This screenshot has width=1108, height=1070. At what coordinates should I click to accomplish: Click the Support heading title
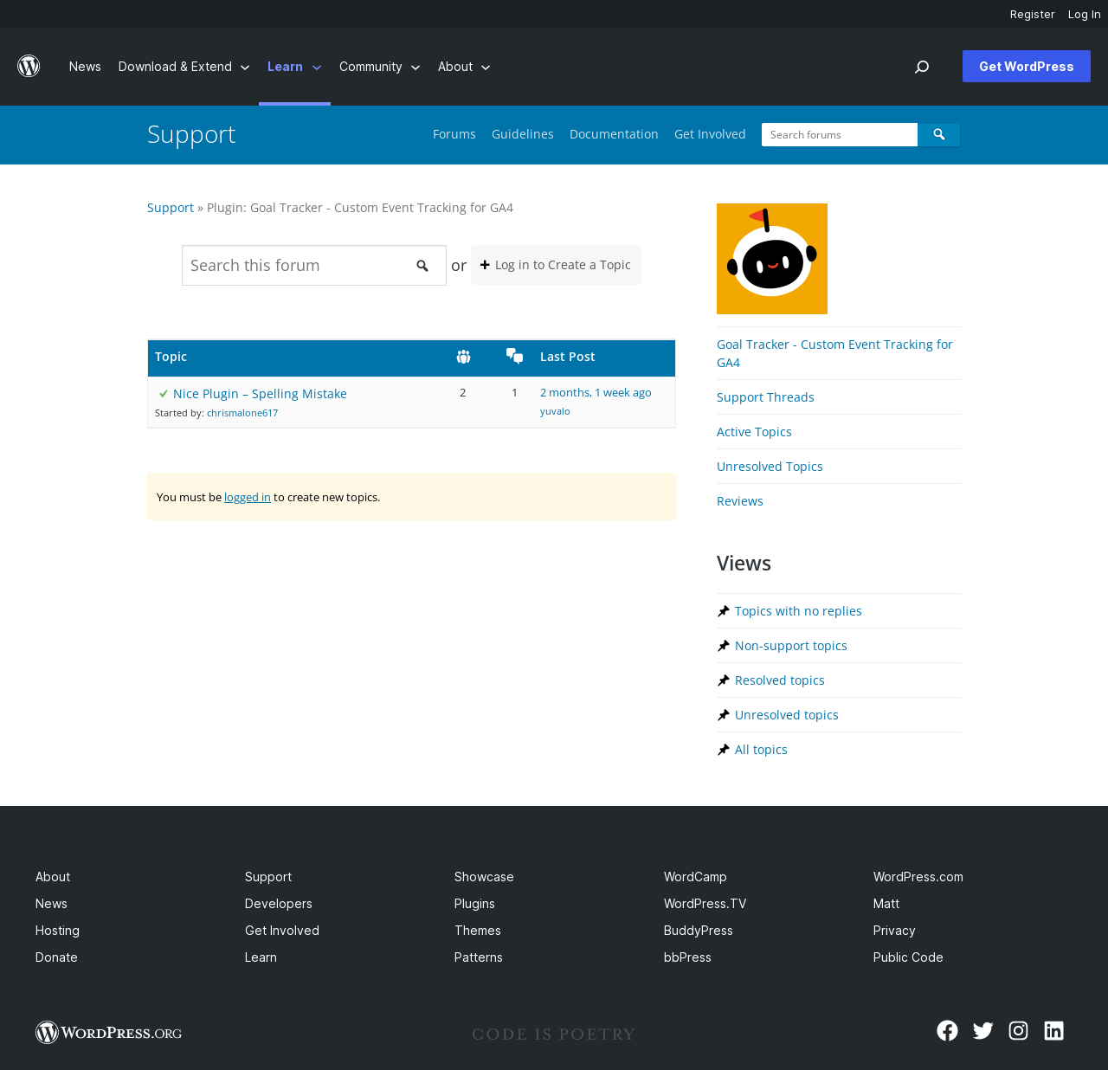[191, 134]
